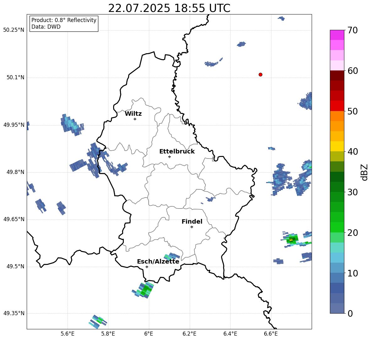This screenshot has width=372, height=340.
Task: Select the Findel station label
Action: (x=192, y=221)
